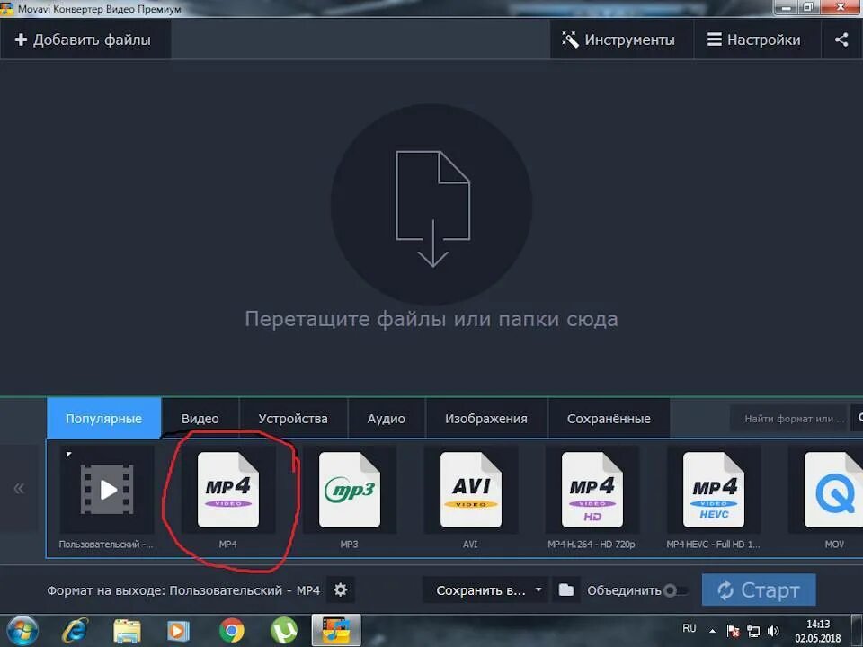Open the Windows Start menu
Image resolution: width=863 pixels, height=647 pixels.
[x=22, y=631]
